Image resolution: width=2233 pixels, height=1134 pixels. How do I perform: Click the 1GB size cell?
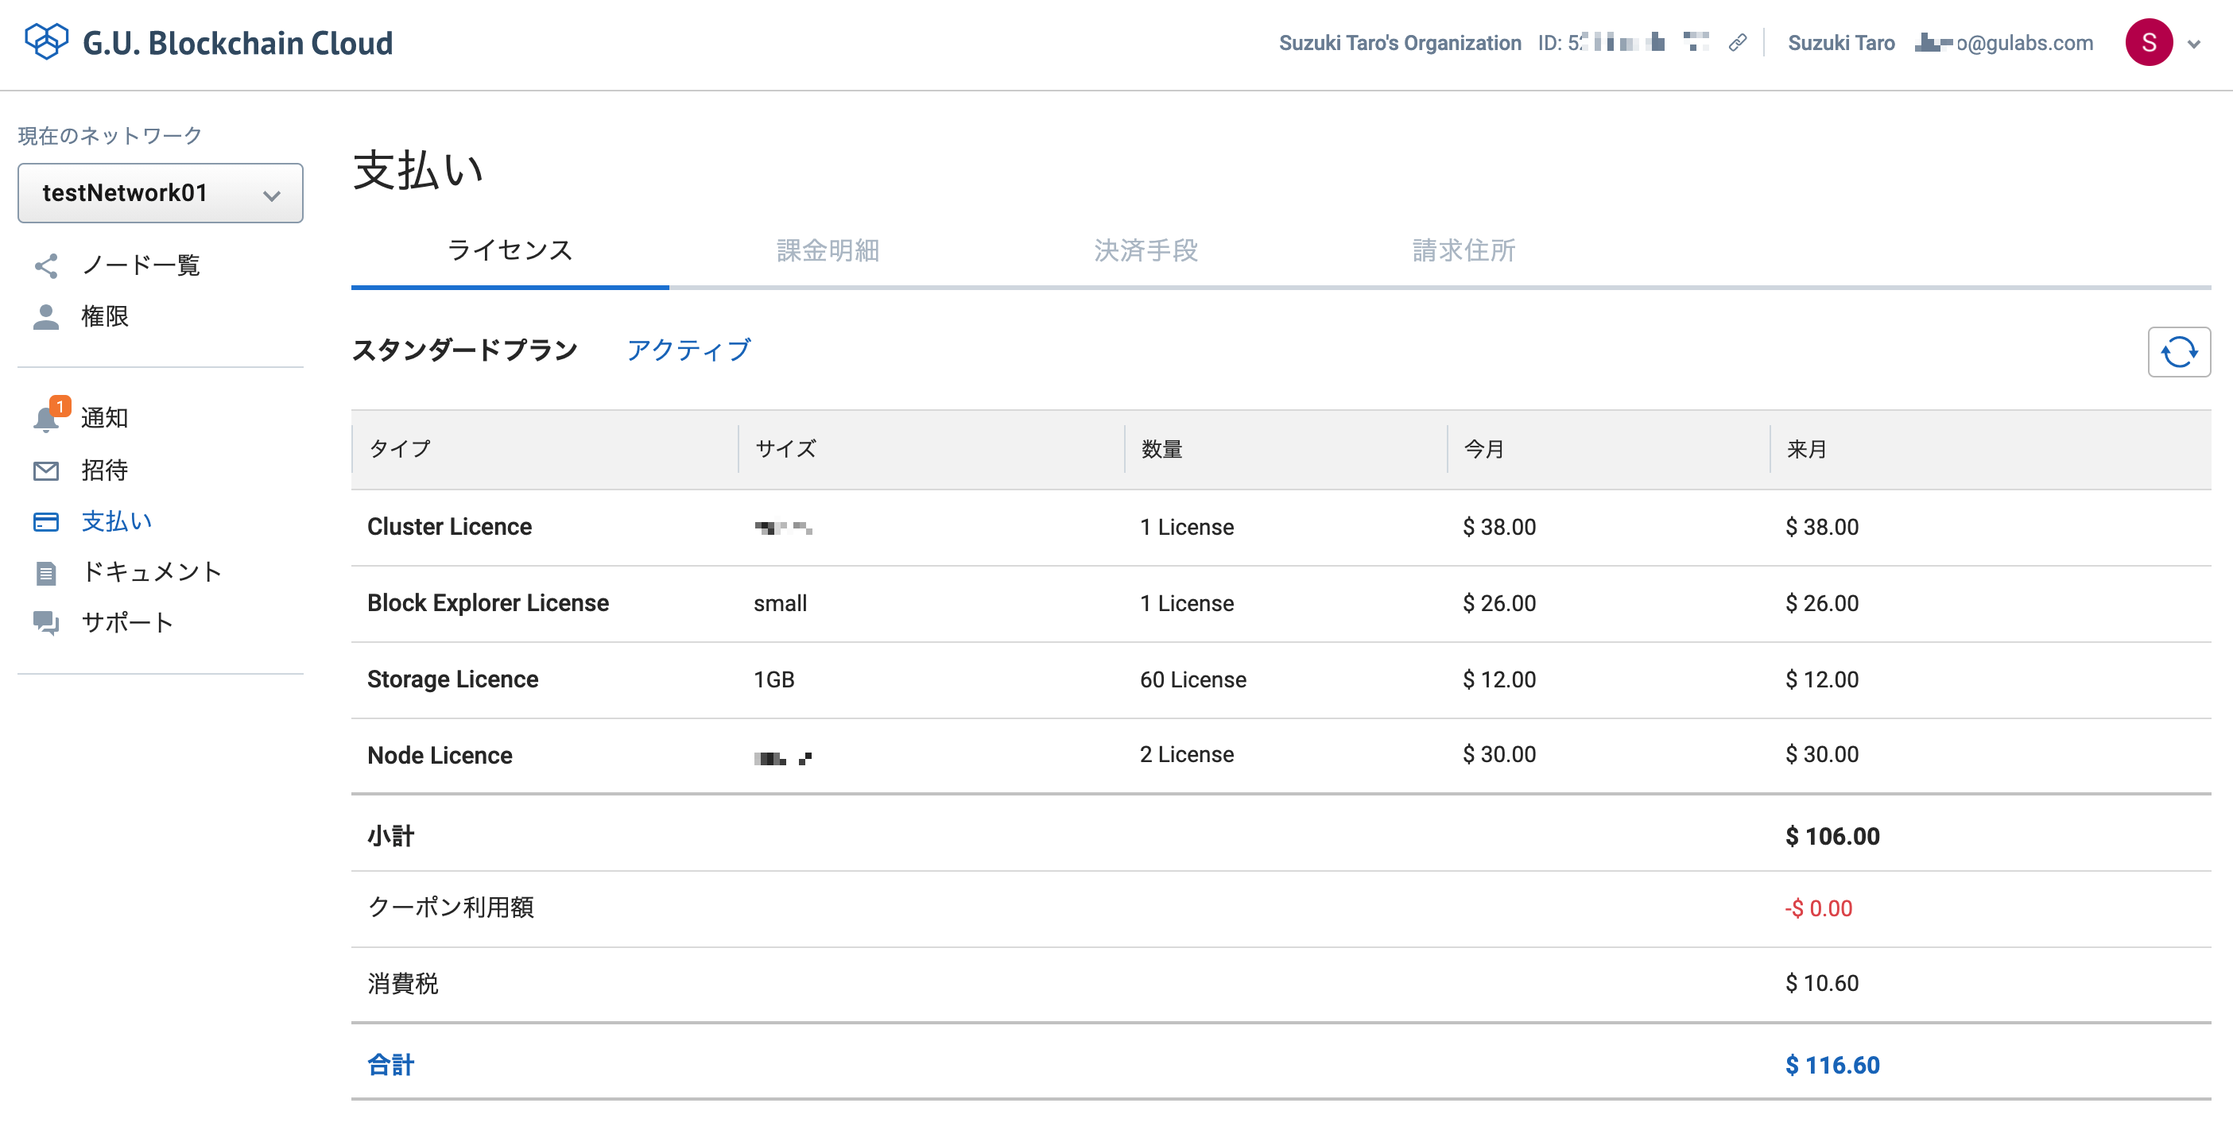[774, 679]
